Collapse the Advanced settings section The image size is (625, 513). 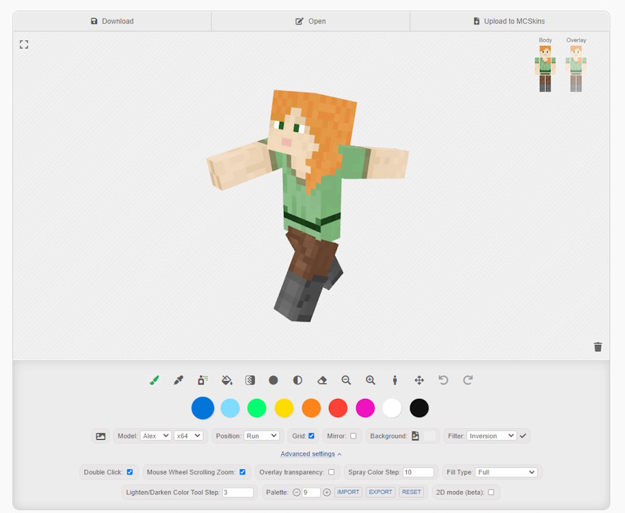click(x=311, y=454)
